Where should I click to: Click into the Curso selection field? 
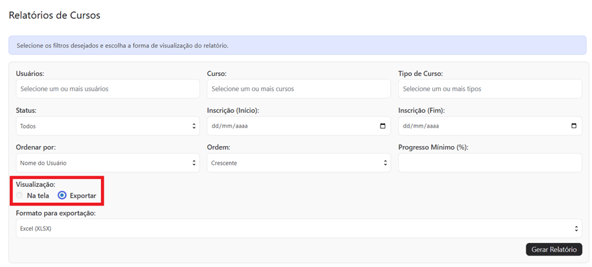(x=298, y=89)
